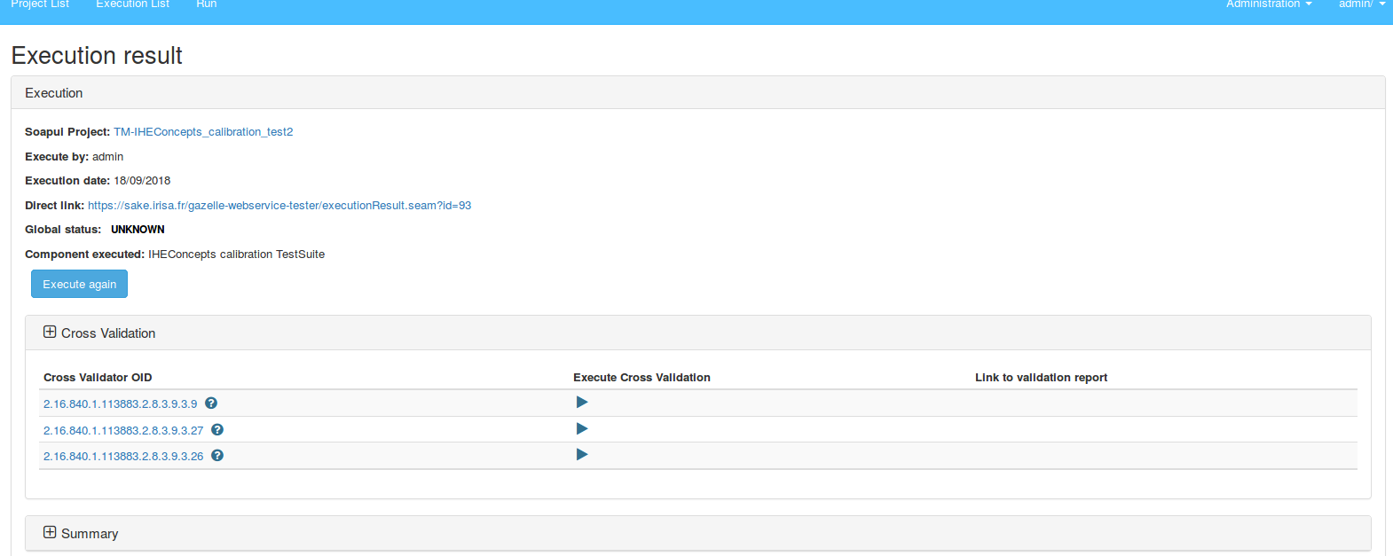Collapse the Cross Validation panel

click(50, 333)
